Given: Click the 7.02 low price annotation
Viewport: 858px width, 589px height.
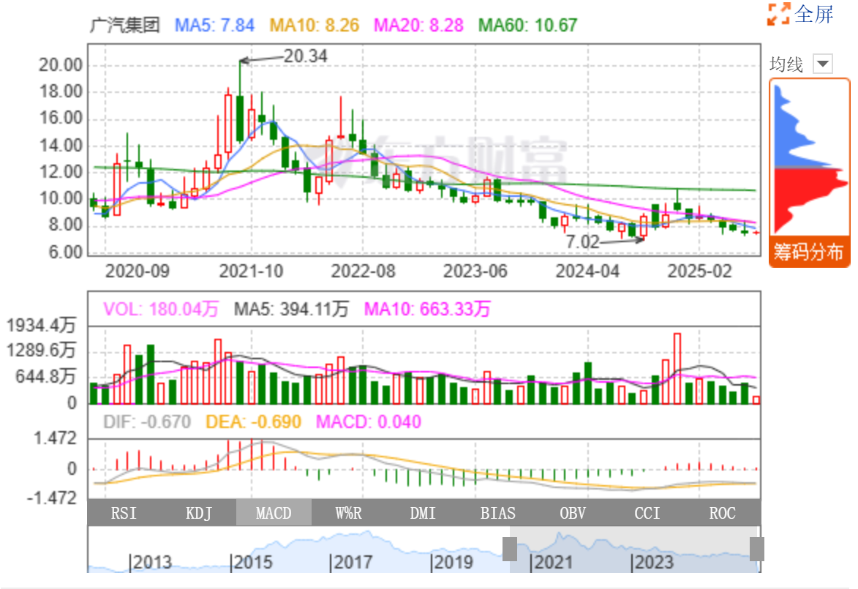Looking at the screenshot, I should [582, 241].
